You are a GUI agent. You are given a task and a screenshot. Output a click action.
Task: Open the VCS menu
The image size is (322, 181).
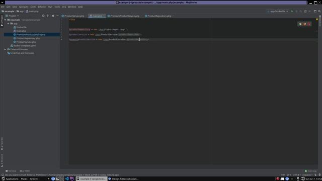tap(64, 7)
